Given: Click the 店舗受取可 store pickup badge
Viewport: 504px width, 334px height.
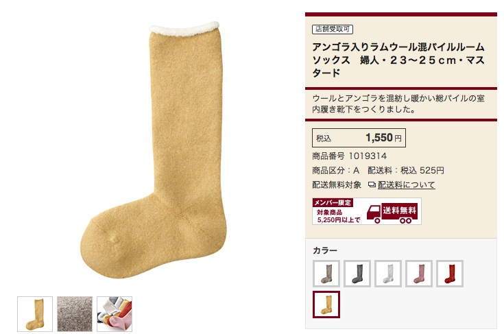Looking at the screenshot, I should click(x=333, y=29).
